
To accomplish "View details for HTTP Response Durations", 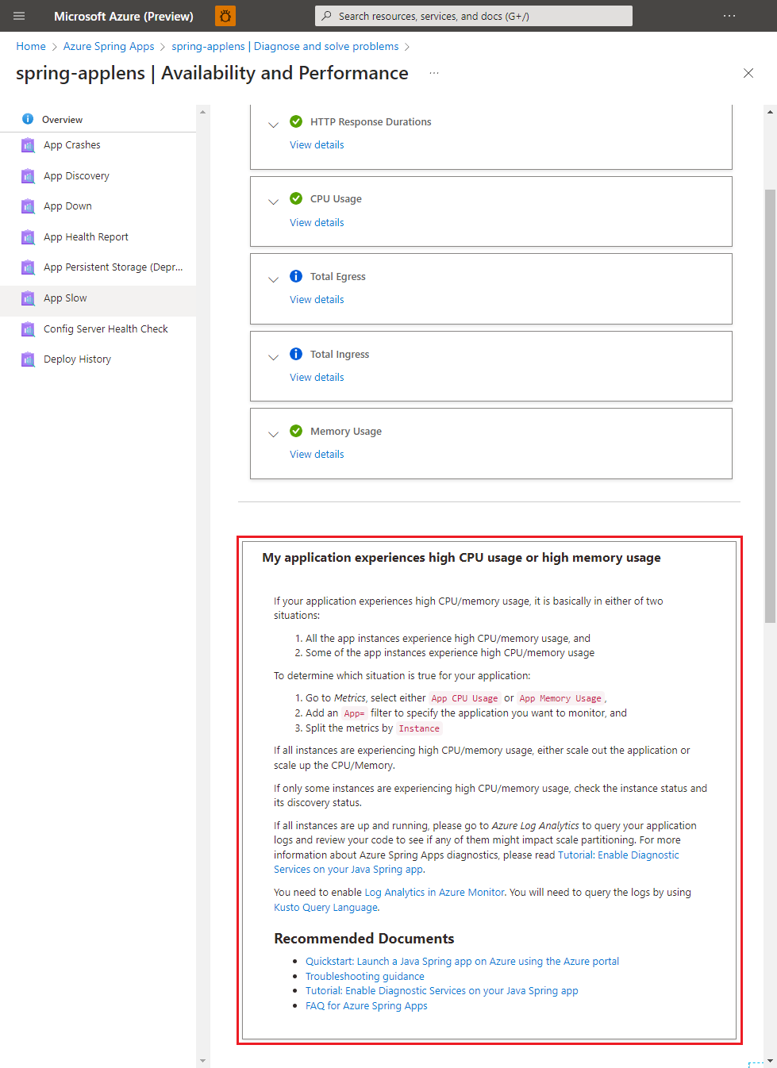I will [317, 145].
